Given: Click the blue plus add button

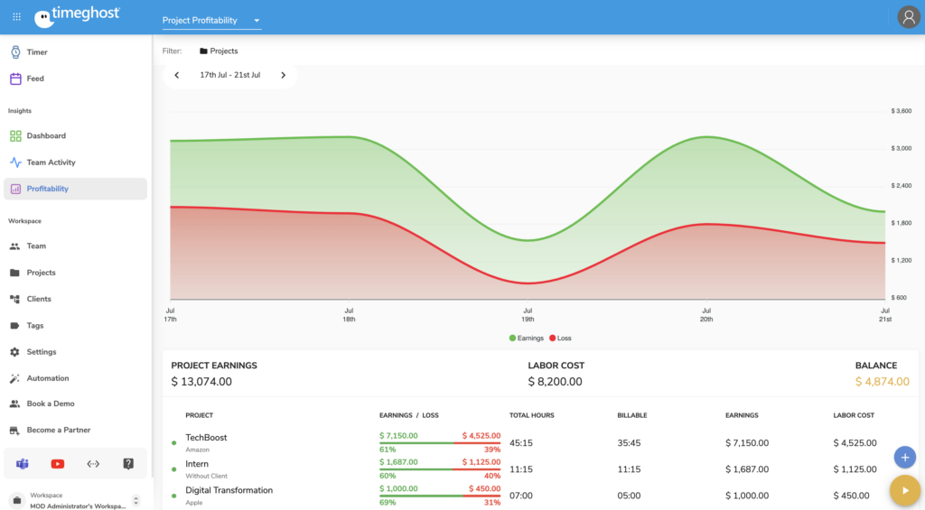Looking at the screenshot, I should pyautogui.click(x=904, y=457).
